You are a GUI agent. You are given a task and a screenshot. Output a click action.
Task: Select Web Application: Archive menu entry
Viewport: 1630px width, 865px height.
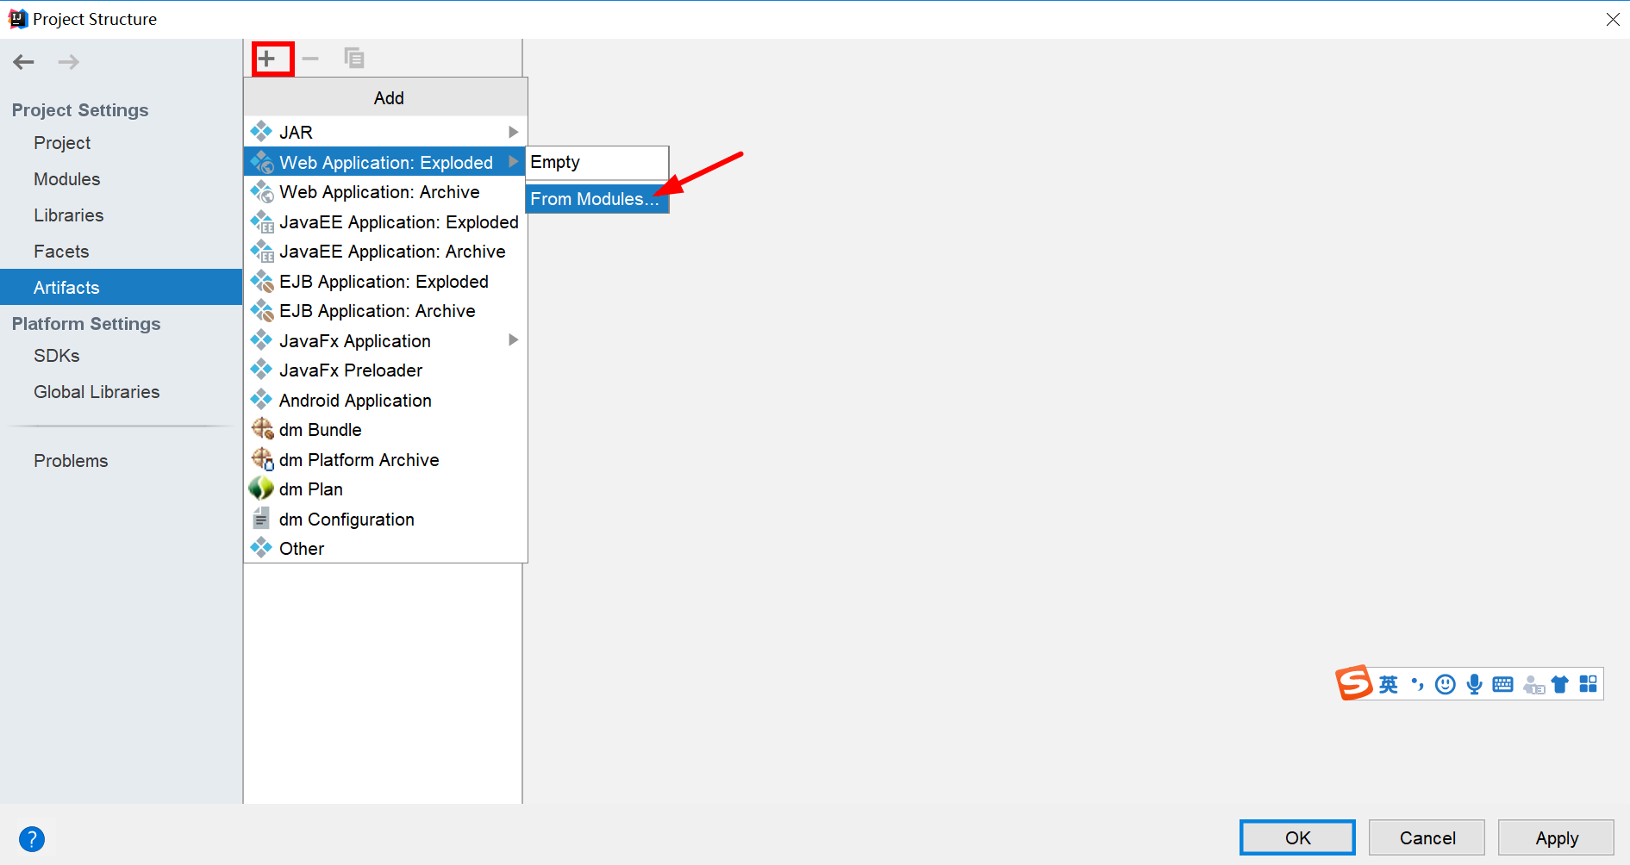click(385, 191)
